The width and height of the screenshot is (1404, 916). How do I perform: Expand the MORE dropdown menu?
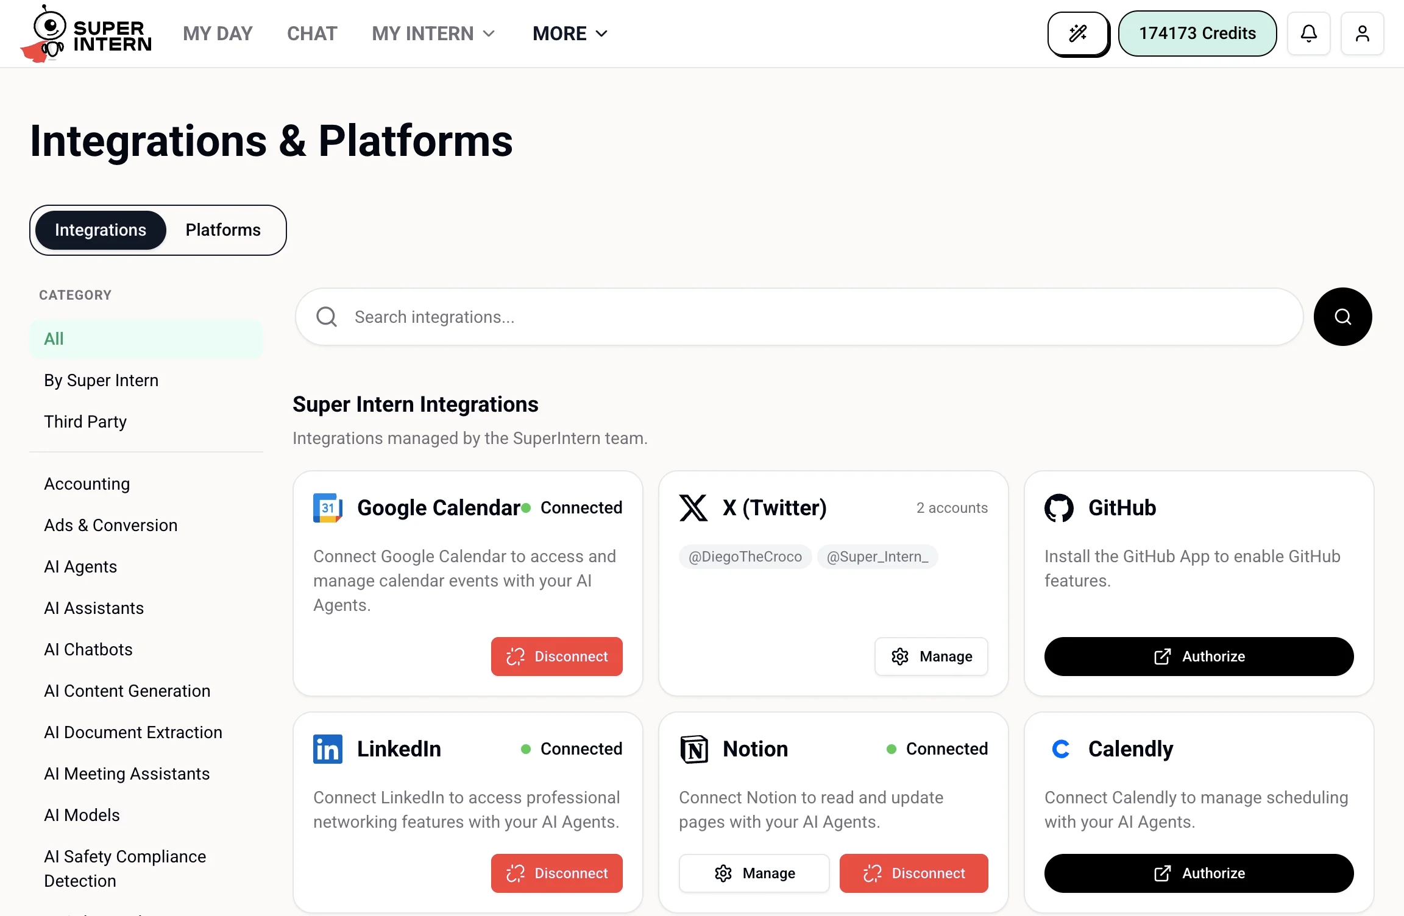[570, 33]
